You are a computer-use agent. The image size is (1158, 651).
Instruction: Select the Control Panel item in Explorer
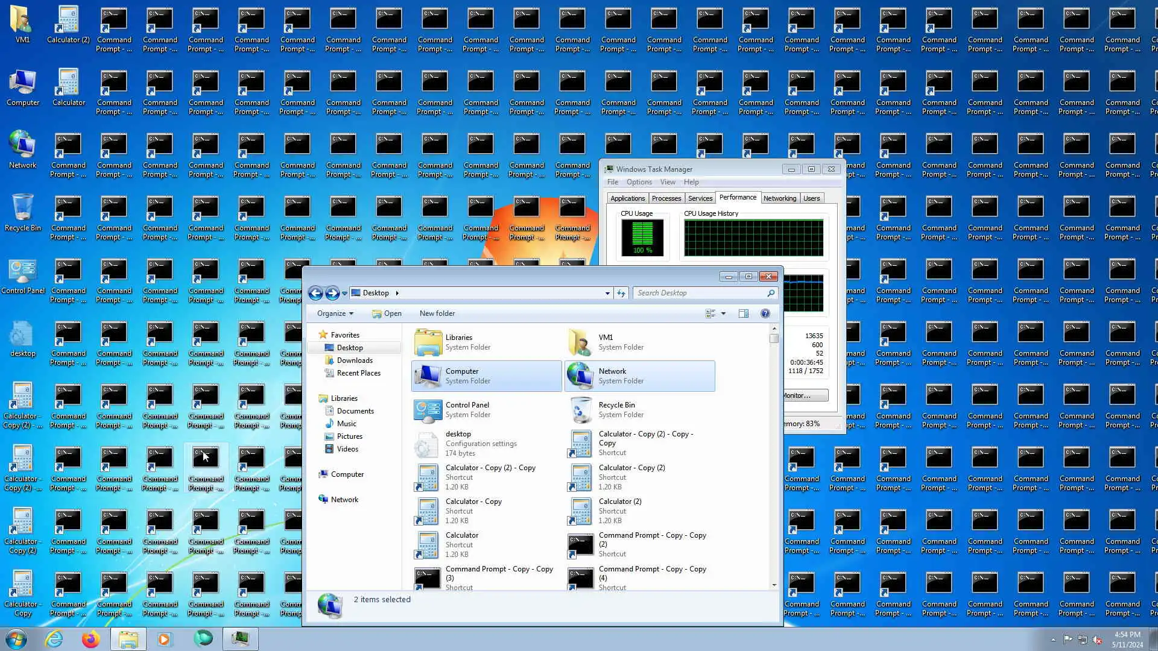point(467,409)
